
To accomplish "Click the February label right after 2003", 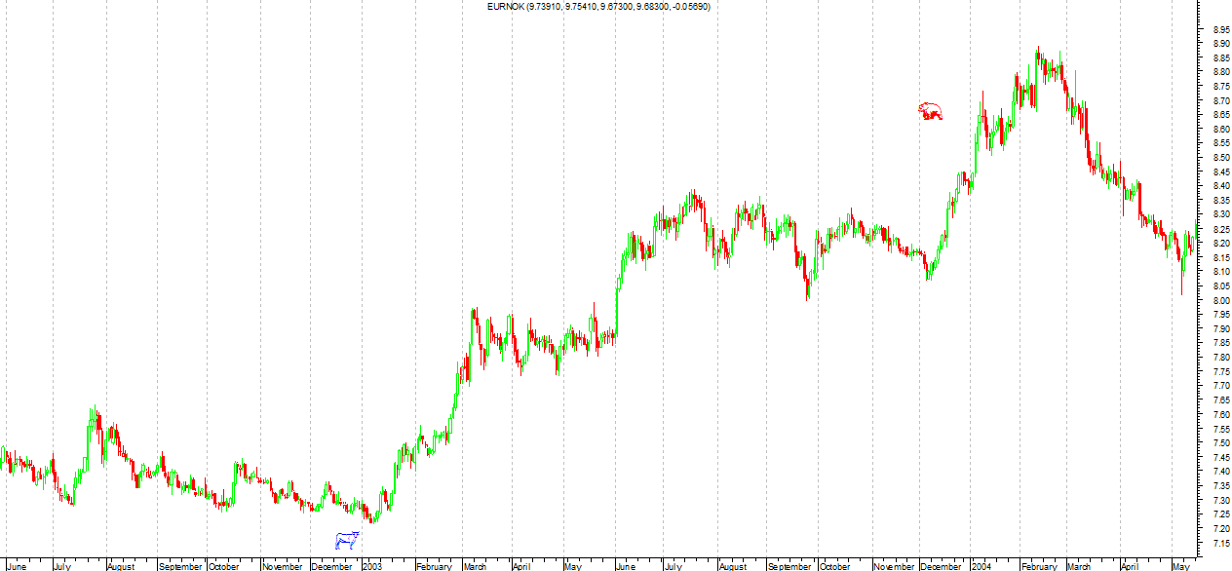I will pos(435,565).
